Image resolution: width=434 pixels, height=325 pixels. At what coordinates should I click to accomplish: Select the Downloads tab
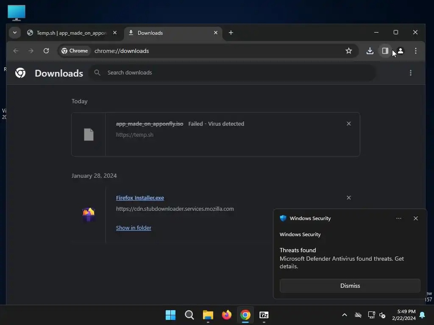click(173, 33)
